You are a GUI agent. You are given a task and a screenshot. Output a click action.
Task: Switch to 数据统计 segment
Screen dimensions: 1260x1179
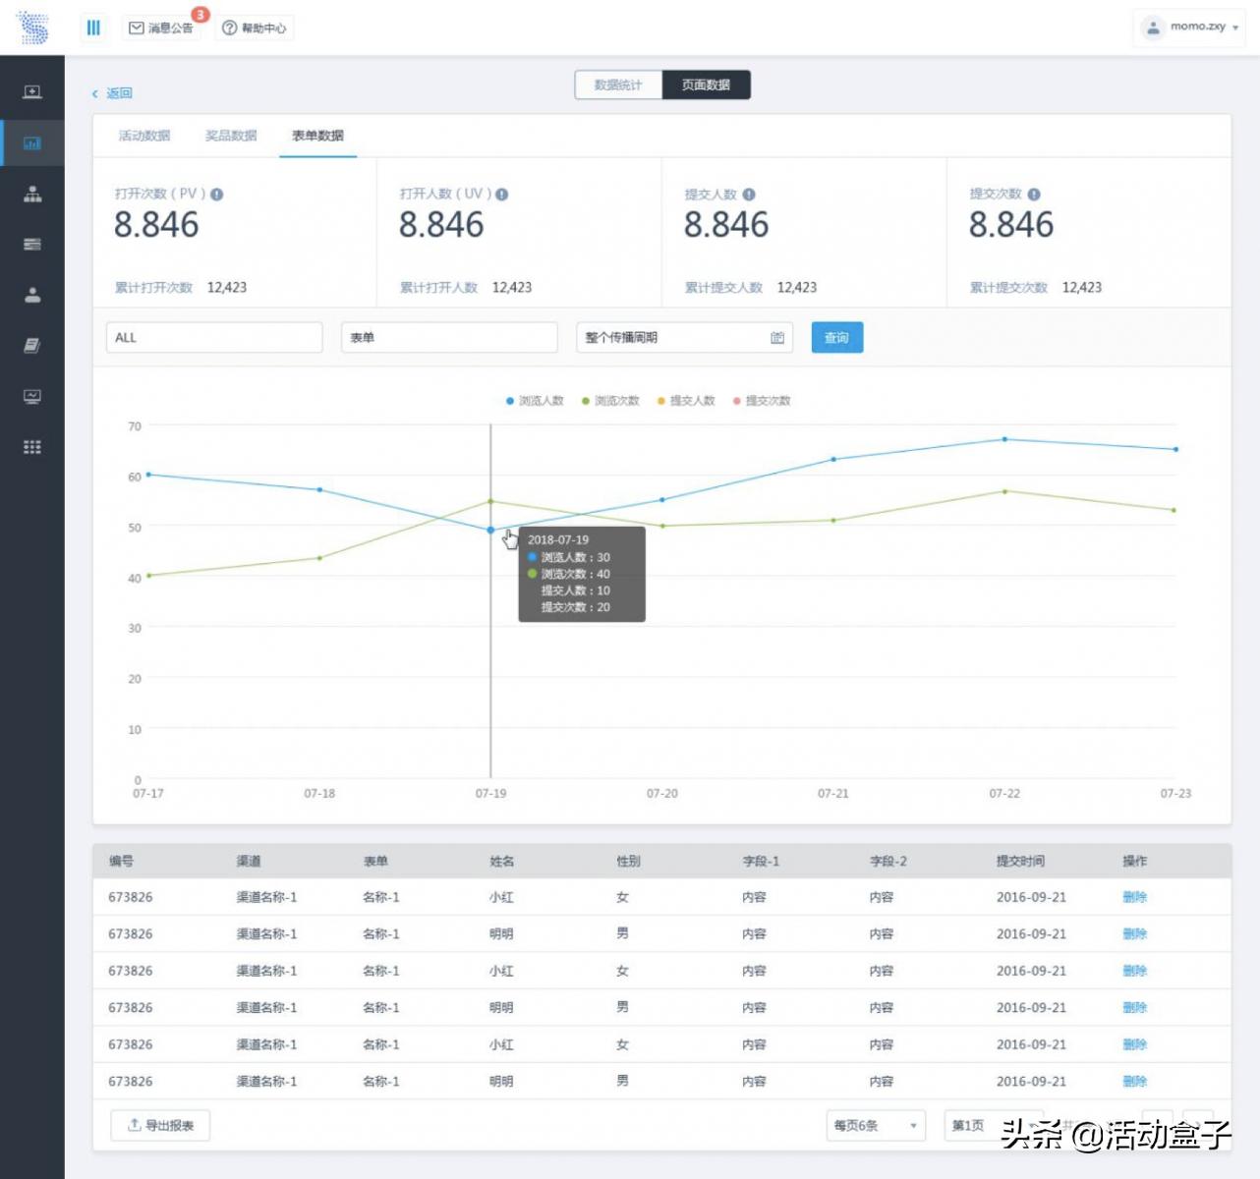tap(618, 84)
